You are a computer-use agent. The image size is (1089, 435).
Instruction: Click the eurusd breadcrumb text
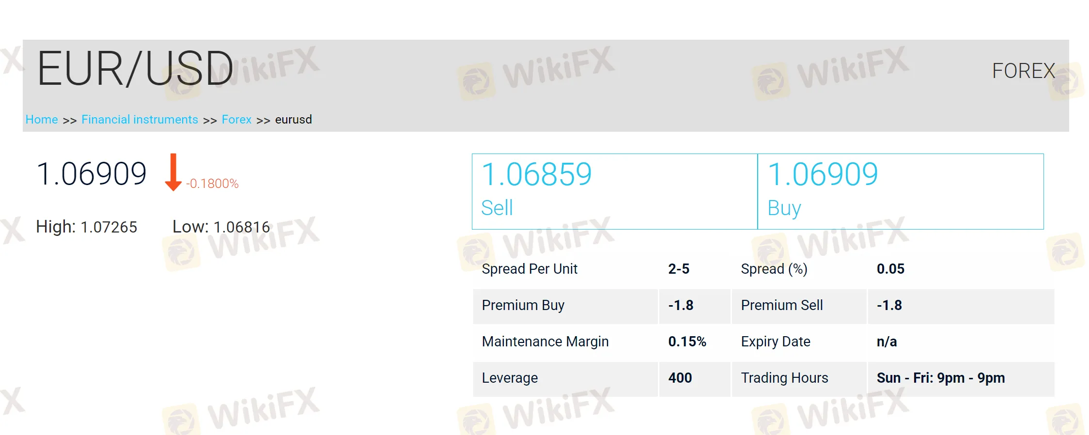click(x=294, y=120)
